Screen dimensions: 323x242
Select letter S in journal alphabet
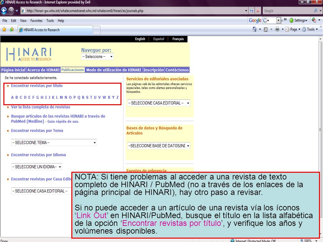[x=87, y=97]
